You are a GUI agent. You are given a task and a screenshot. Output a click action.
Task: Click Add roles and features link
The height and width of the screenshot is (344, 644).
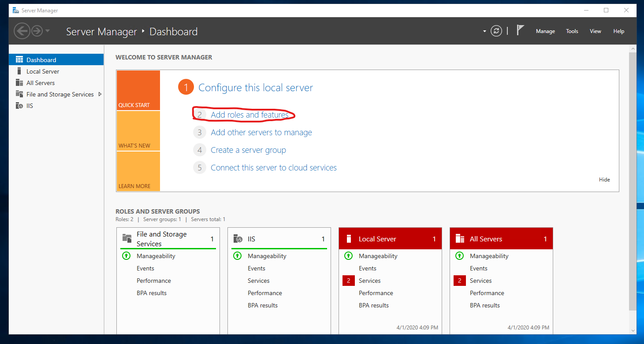click(249, 115)
